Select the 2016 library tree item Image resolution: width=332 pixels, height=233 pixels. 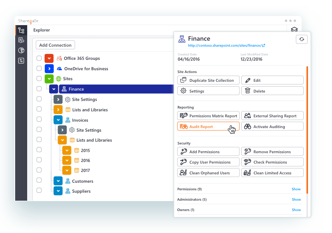click(85, 160)
